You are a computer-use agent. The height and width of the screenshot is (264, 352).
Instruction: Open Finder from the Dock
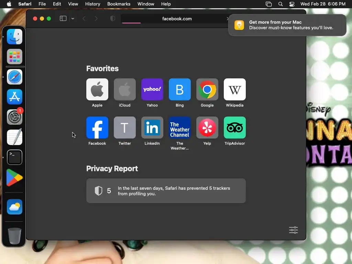(14, 36)
